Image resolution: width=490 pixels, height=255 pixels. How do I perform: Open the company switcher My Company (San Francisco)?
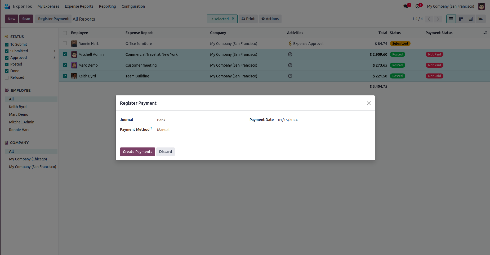[451, 6]
